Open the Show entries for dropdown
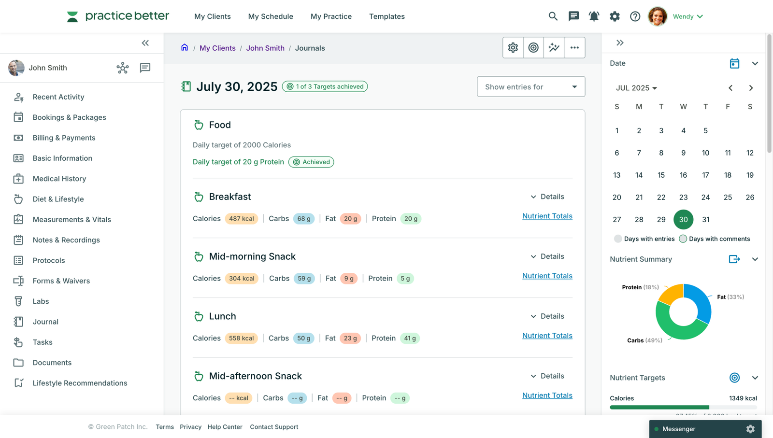The height and width of the screenshot is (438, 773). pos(530,86)
